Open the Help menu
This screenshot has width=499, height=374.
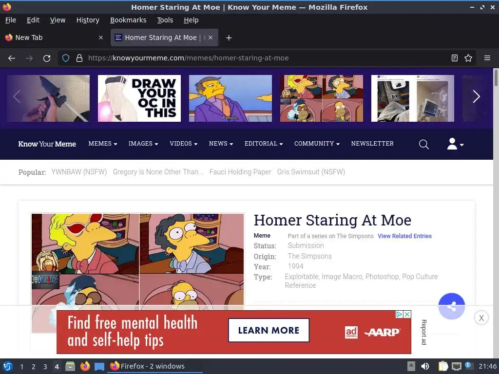point(191,20)
